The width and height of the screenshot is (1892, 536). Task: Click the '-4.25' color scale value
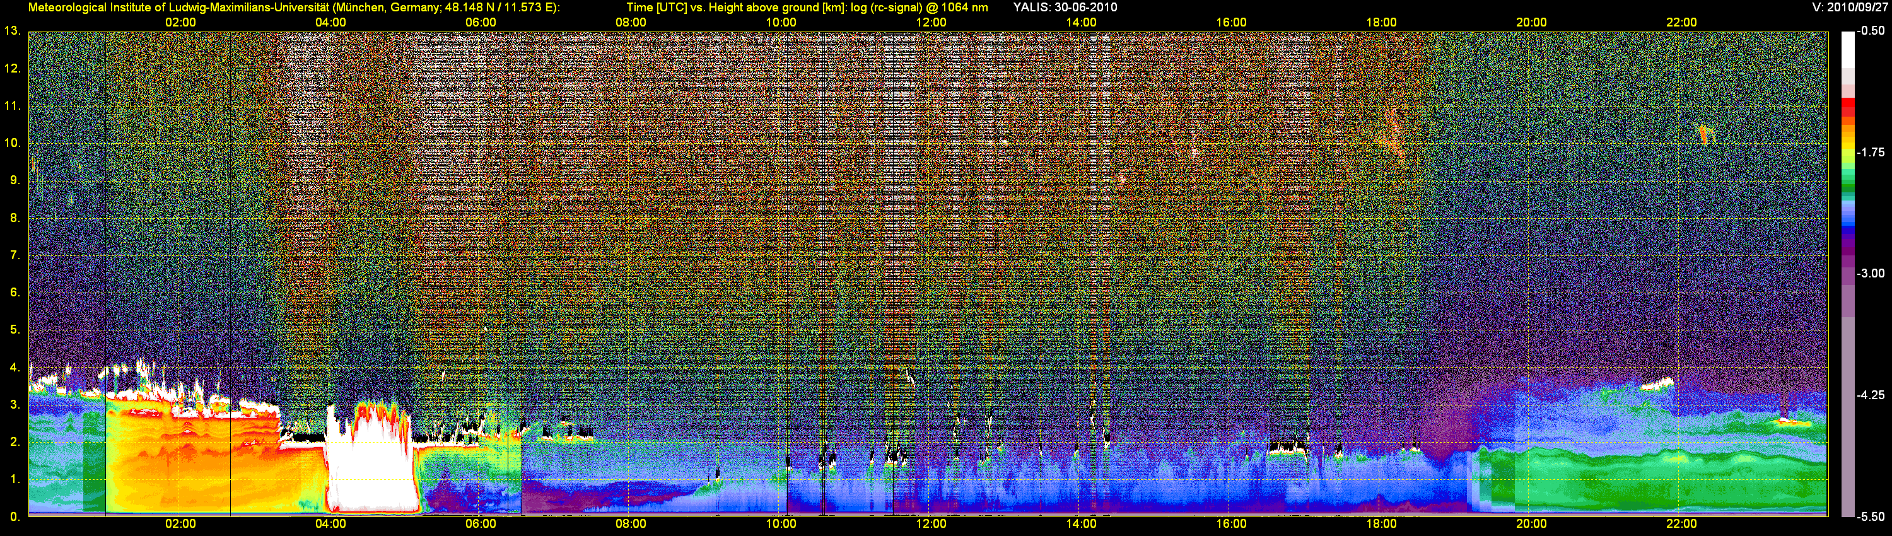[x=1871, y=395]
